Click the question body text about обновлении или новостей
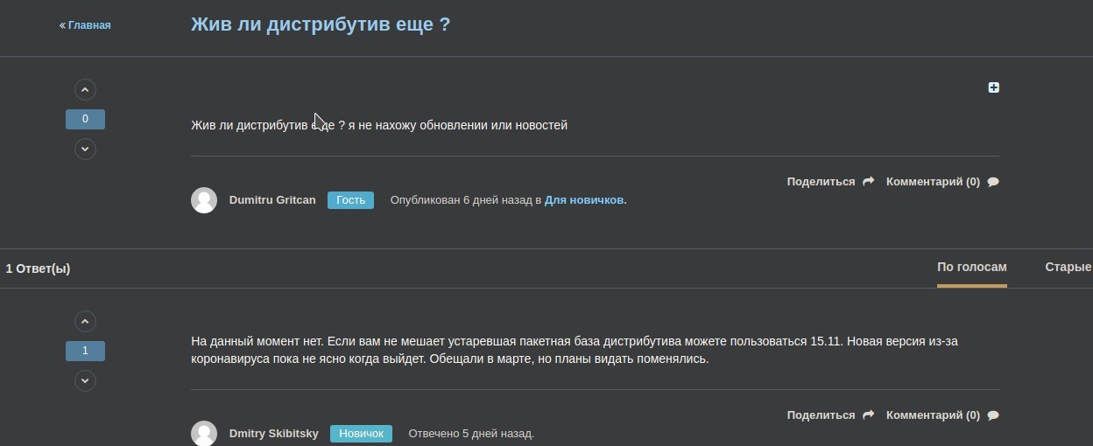This screenshot has width=1093, height=446. click(x=379, y=125)
